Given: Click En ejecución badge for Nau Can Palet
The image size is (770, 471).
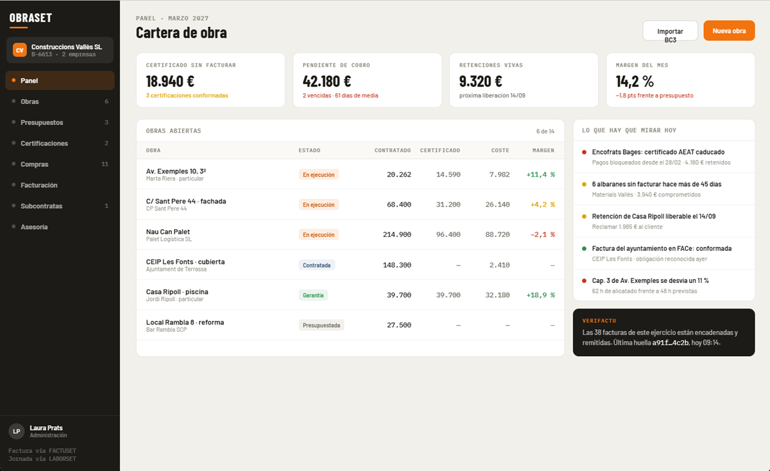Looking at the screenshot, I should tap(318, 235).
